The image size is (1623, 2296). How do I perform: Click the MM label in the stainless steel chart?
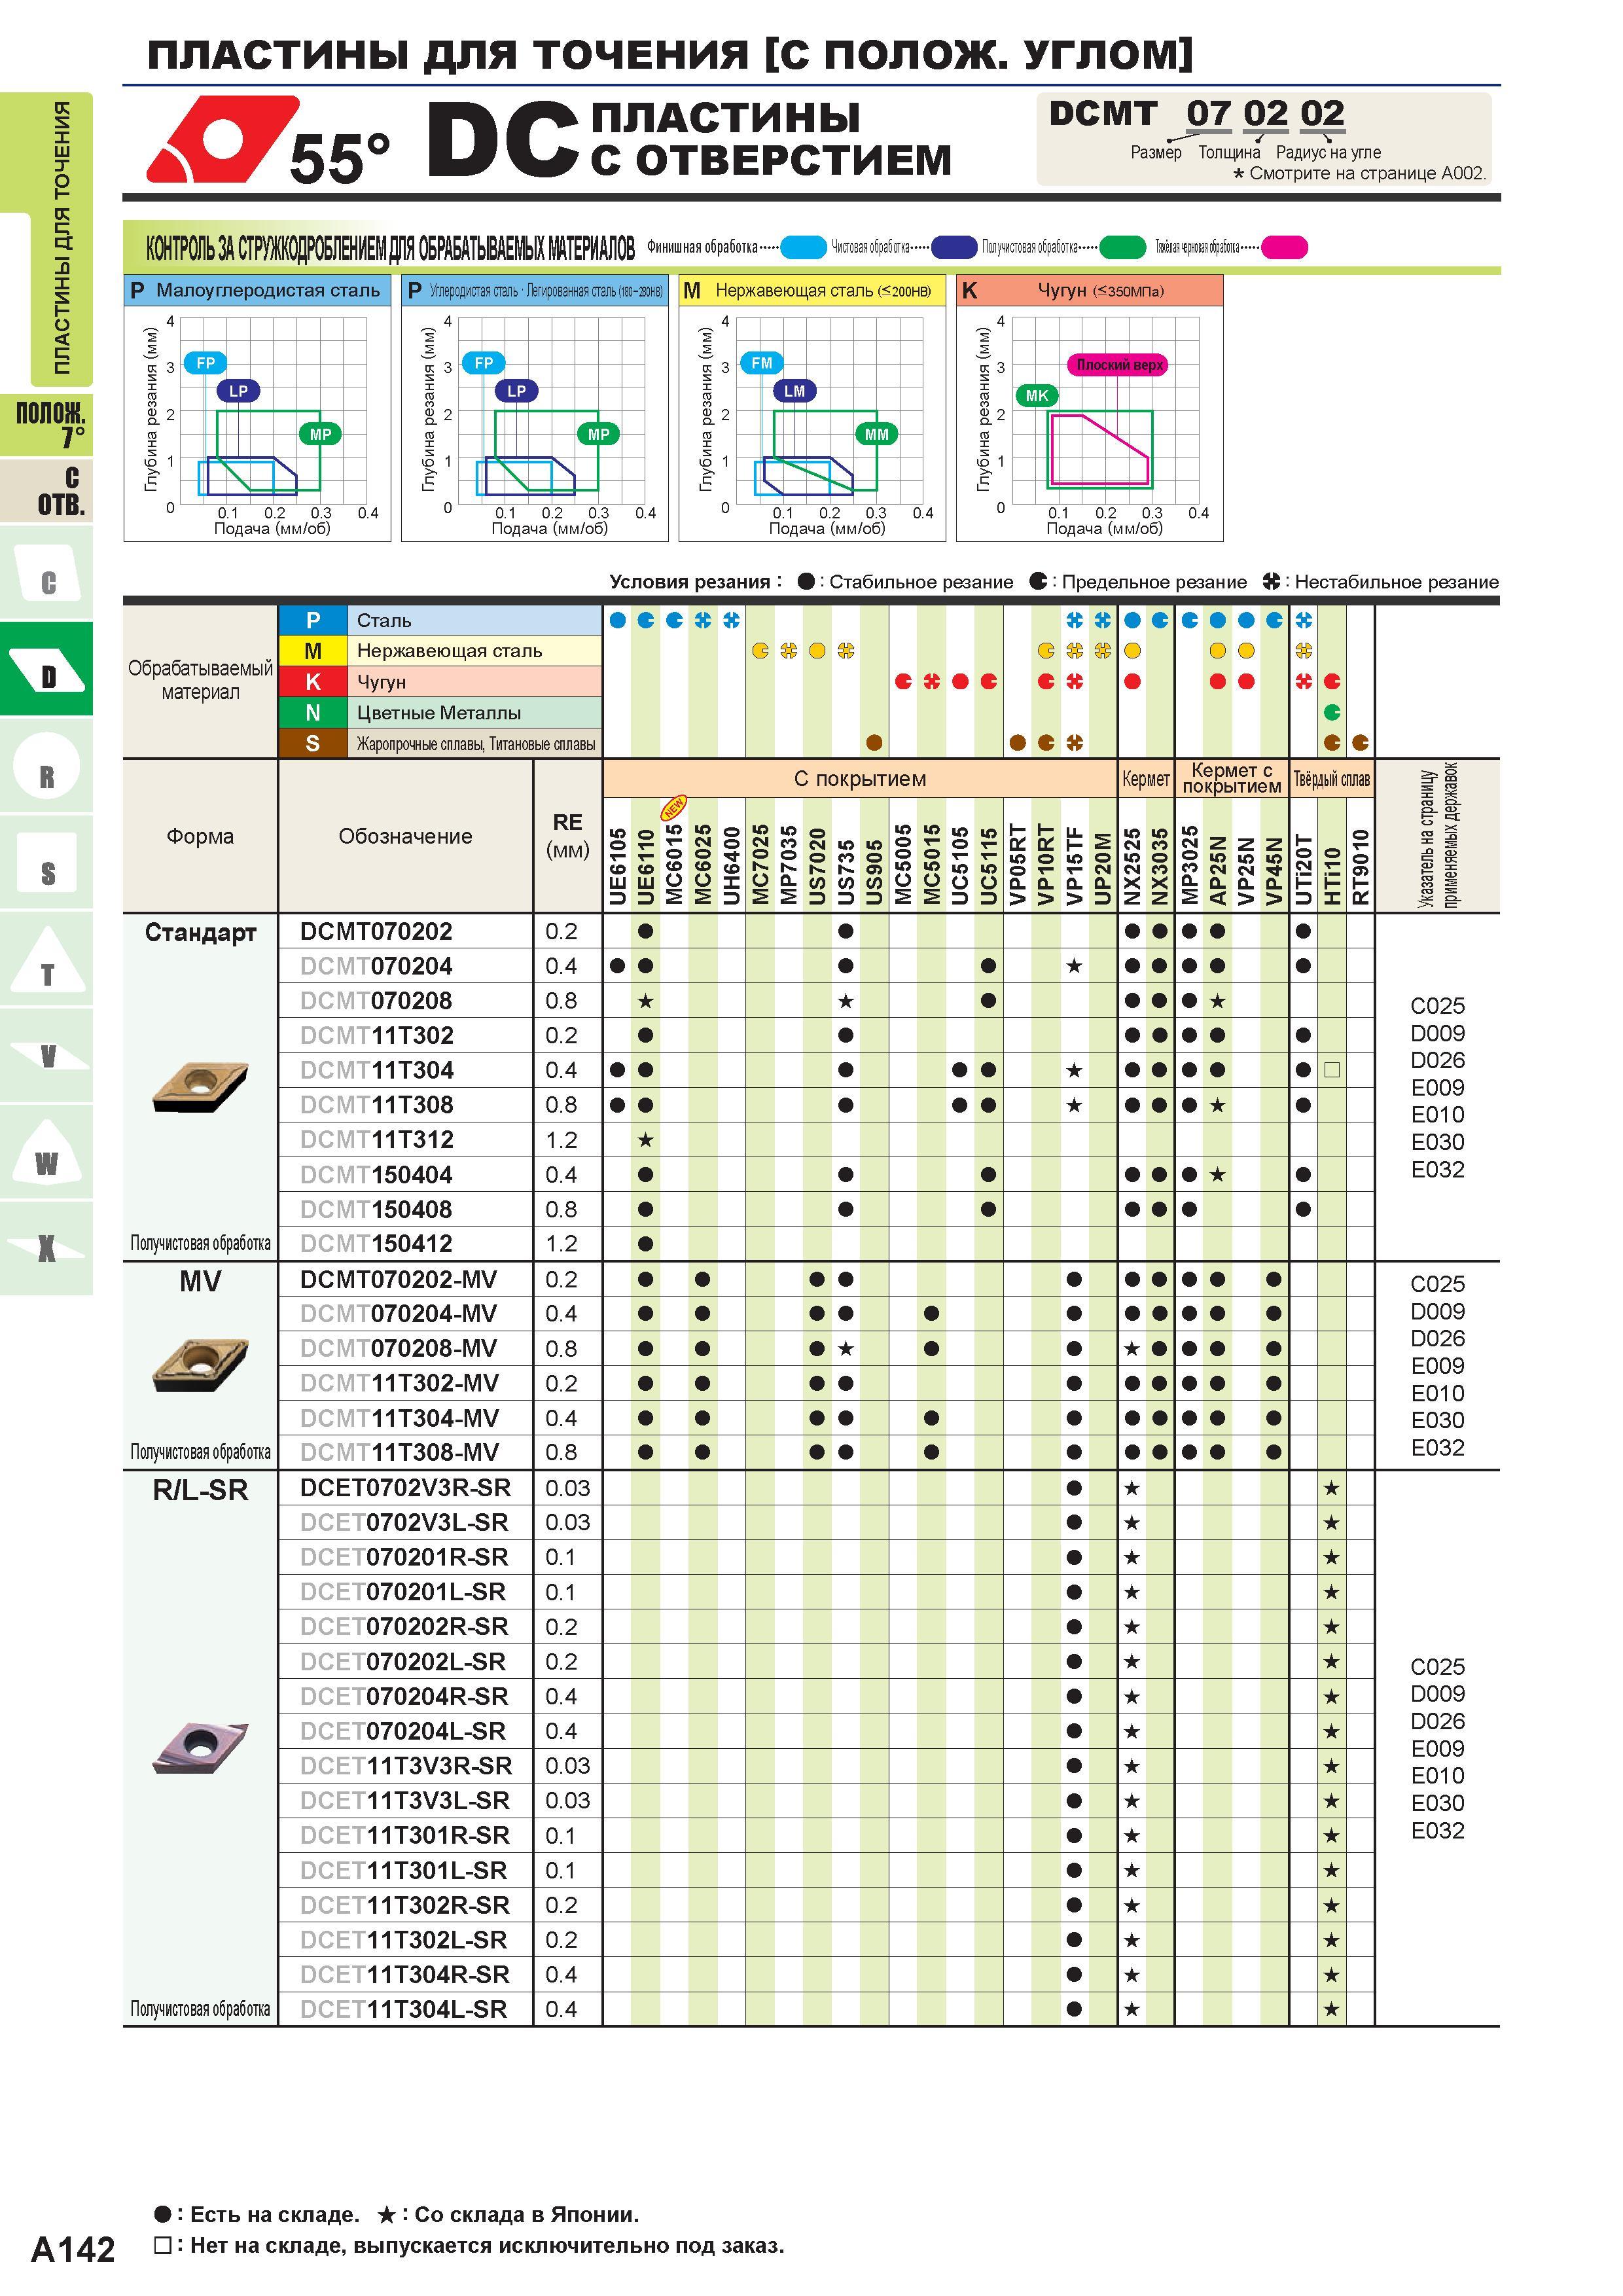point(876,434)
